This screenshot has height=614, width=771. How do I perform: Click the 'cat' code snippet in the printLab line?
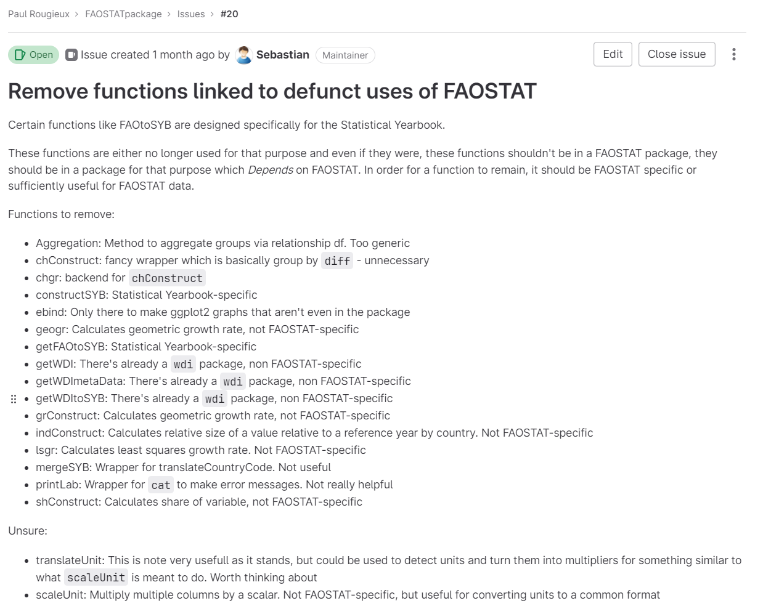161,485
